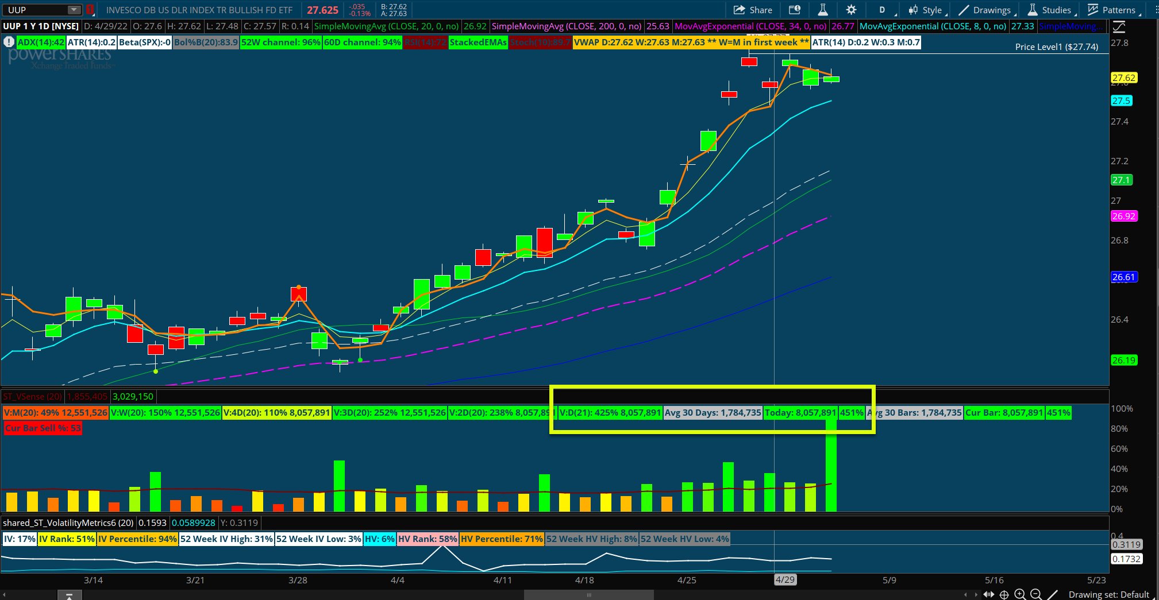The image size is (1159, 600).
Task: Open chart settings gear icon
Action: tap(851, 10)
